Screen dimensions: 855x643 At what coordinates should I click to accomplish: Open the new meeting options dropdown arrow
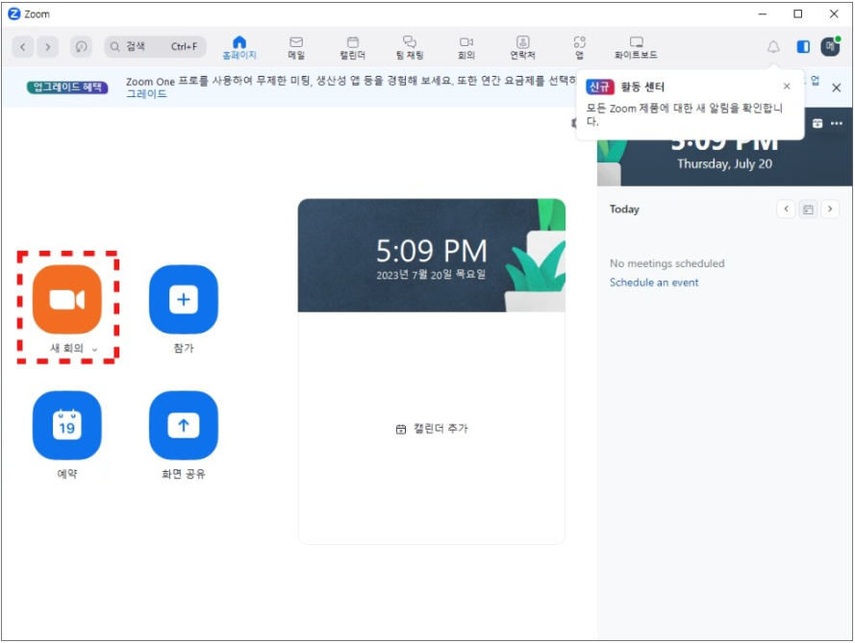tap(94, 349)
